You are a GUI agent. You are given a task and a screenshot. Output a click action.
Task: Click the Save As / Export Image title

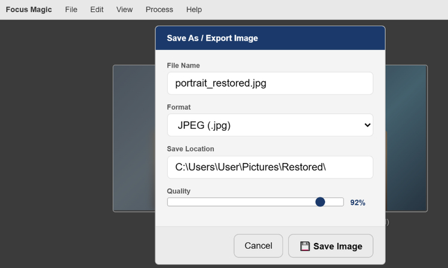212,38
